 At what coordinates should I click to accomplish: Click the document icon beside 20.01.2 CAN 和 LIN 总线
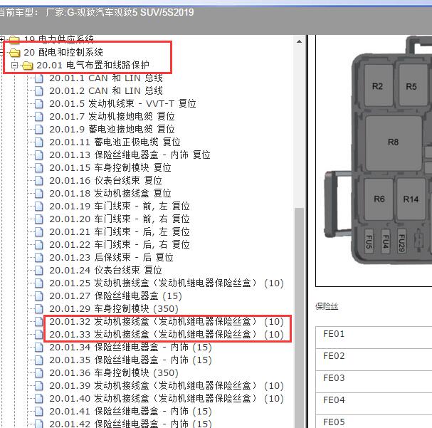click(x=39, y=91)
